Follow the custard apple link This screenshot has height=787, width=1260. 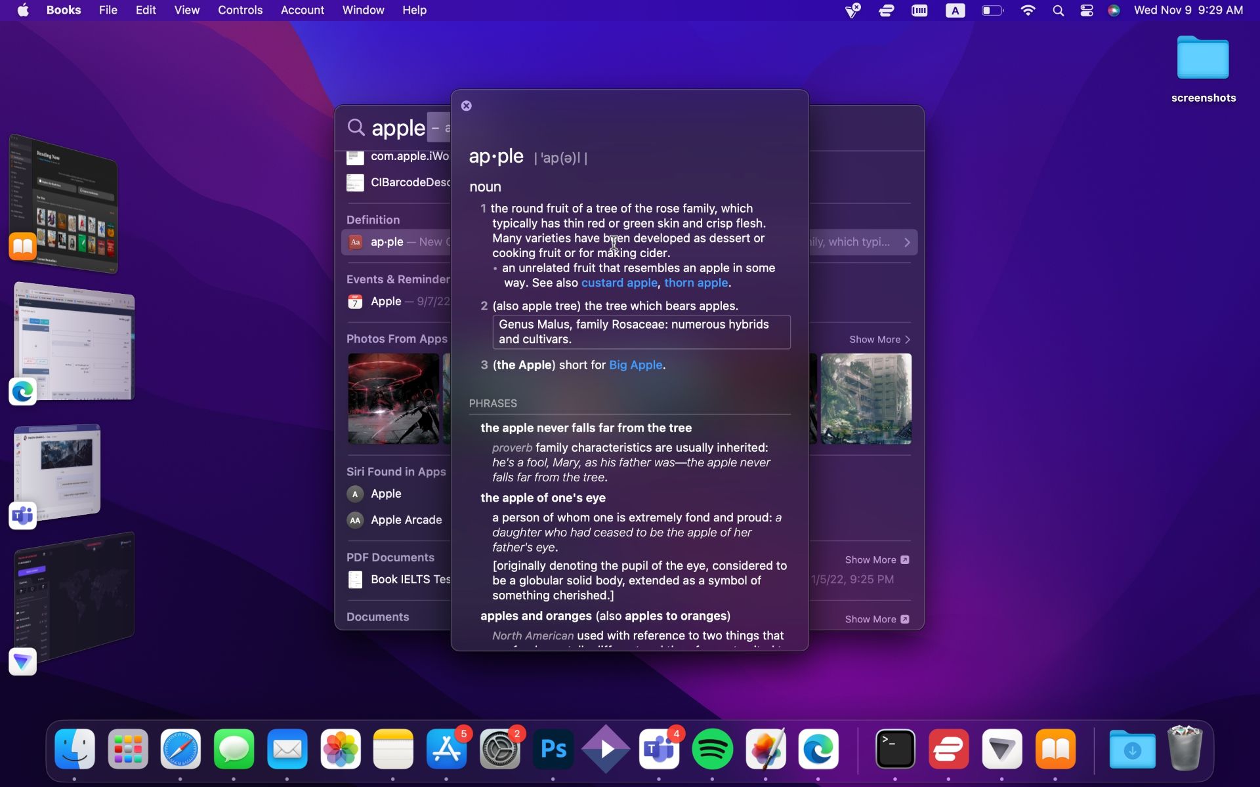[x=619, y=283]
